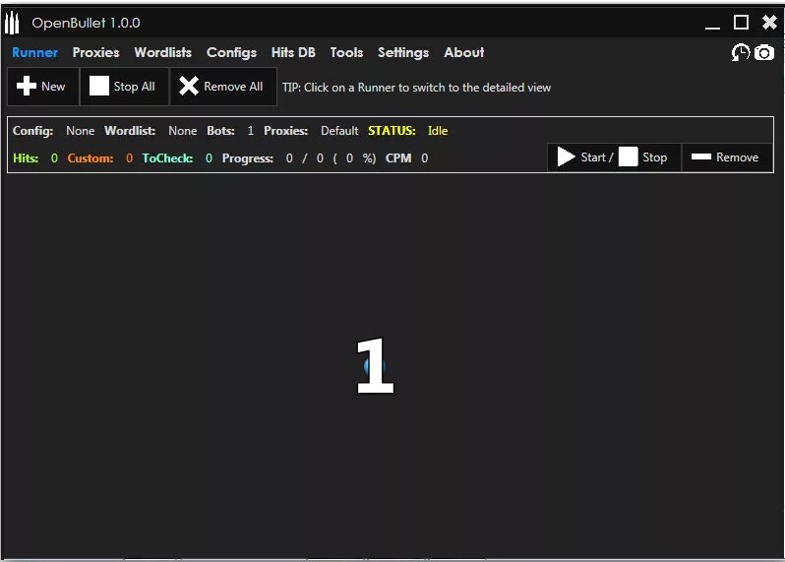The image size is (785, 562).
Task: Go to the Configs tab
Action: tap(231, 52)
